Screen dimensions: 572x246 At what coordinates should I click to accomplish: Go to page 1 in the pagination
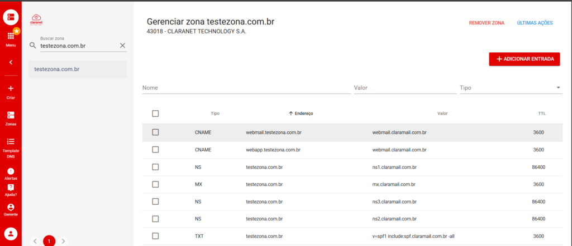click(49, 241)
